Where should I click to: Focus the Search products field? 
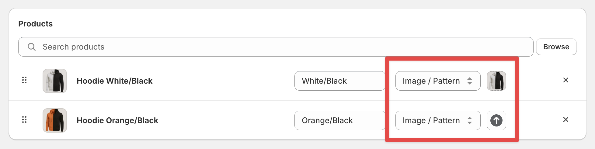(x=276, y=47)
